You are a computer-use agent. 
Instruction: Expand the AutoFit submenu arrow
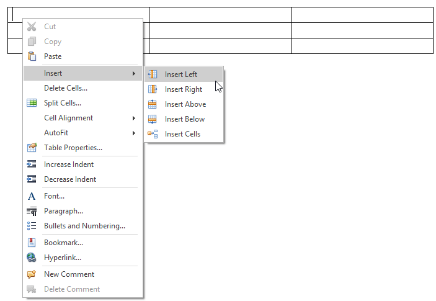coord(134,133)
